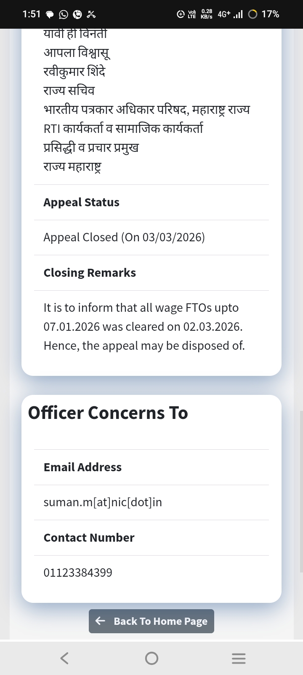Select the closing remarks paragraph about wage FTOs
The image size is (303, 675).
pos(144,327)
